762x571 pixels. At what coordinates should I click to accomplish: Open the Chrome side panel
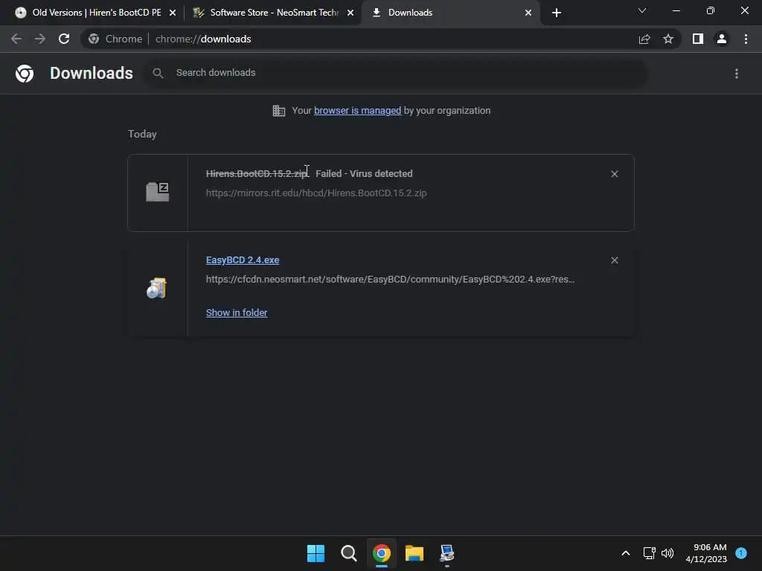click(x=698, y=39)
